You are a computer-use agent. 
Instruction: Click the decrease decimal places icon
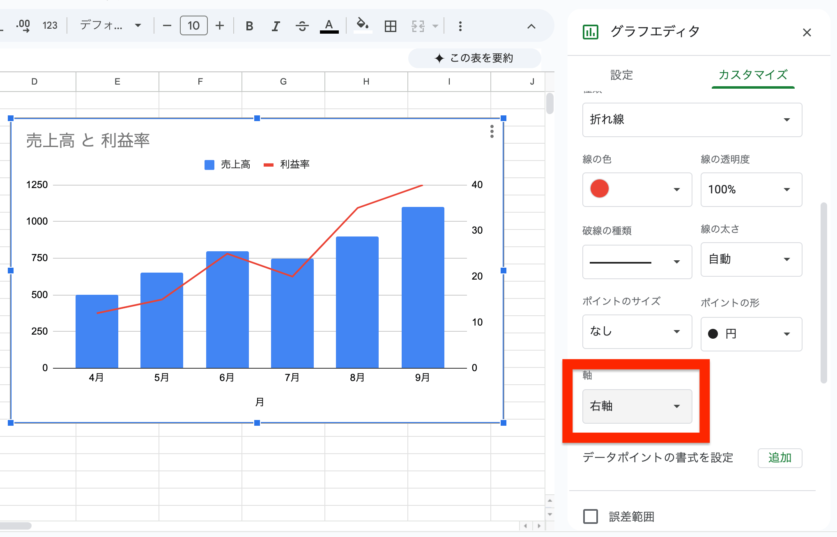pyautogui.click(x=23, y=25)
